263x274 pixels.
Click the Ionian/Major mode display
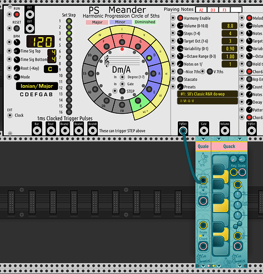click(37, 86)
